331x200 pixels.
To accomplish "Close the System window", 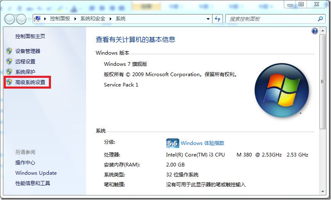I will [x=317, y=4].
